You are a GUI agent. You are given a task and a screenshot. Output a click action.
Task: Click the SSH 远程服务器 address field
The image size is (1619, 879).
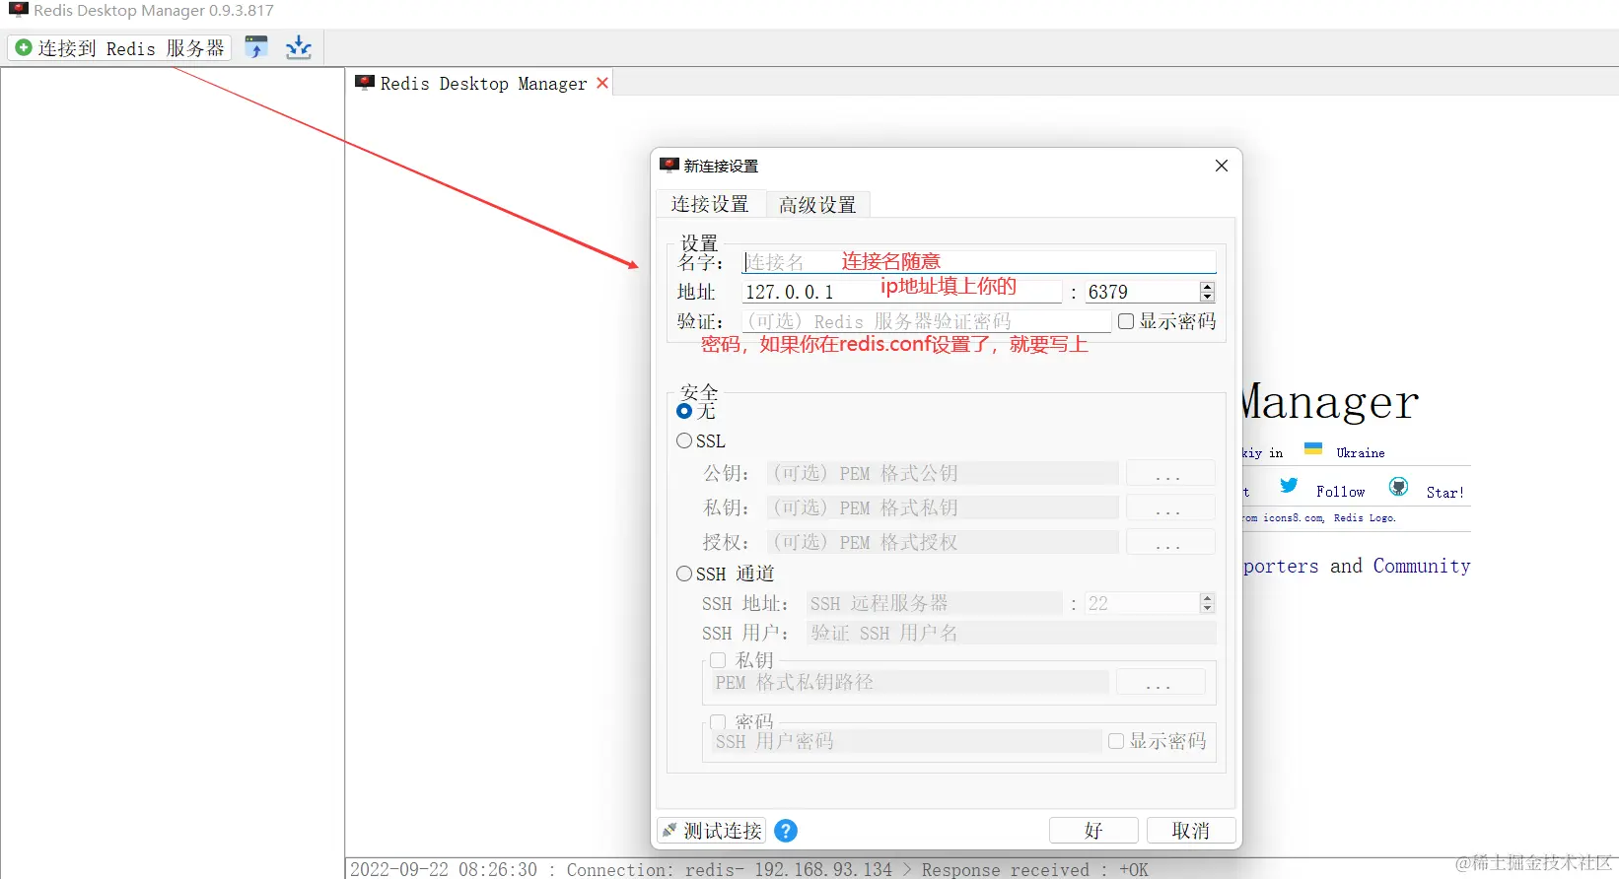[x=935, y=603]
